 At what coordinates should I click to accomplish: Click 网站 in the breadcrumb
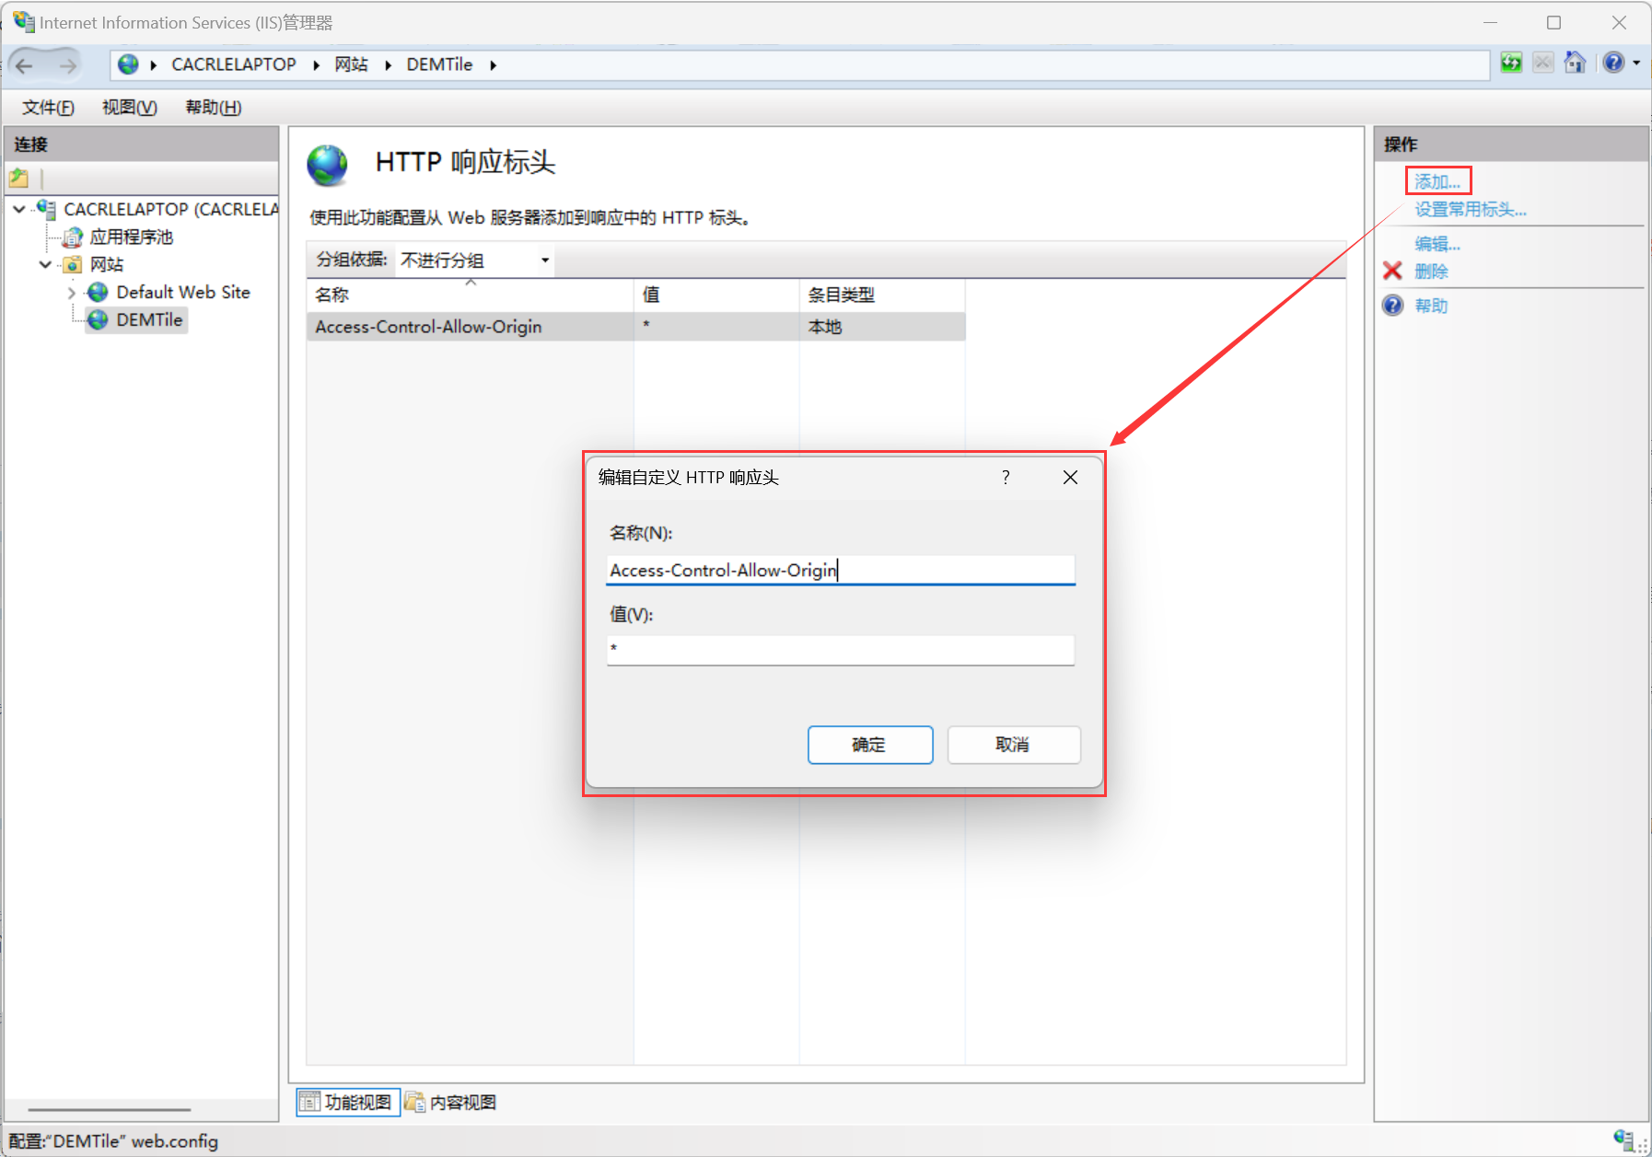[352, 64]
